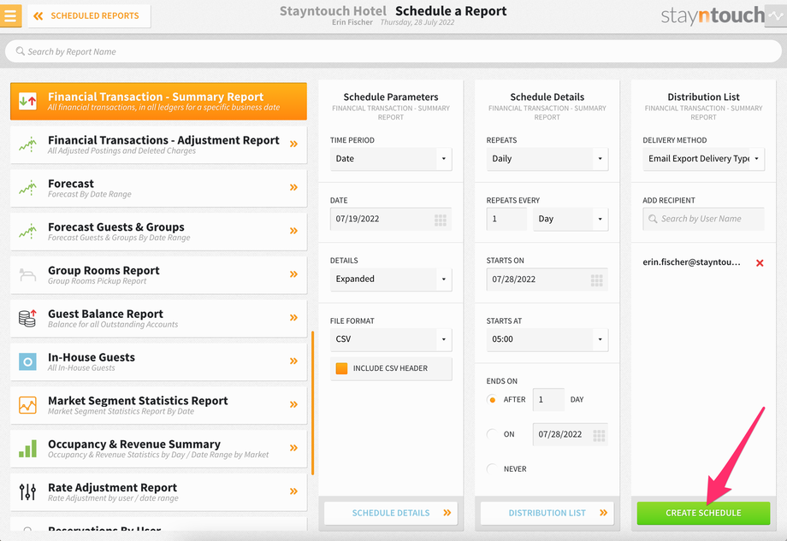The height and width of the screenshot is (541, 787).
Task: Click arrows next to Financial Transactions Adjustment Report
Action: 293,144
